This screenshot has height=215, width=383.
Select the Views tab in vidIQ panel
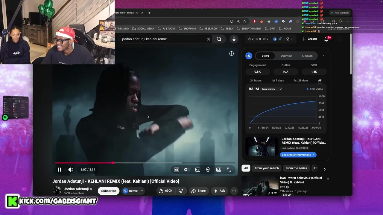pos(265,56)
